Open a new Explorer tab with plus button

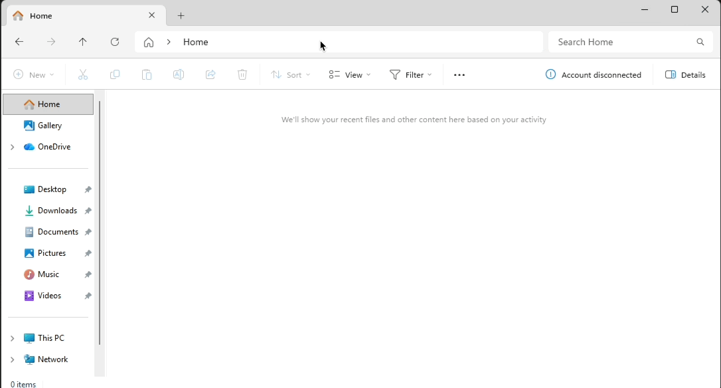[x=181, y=15]
